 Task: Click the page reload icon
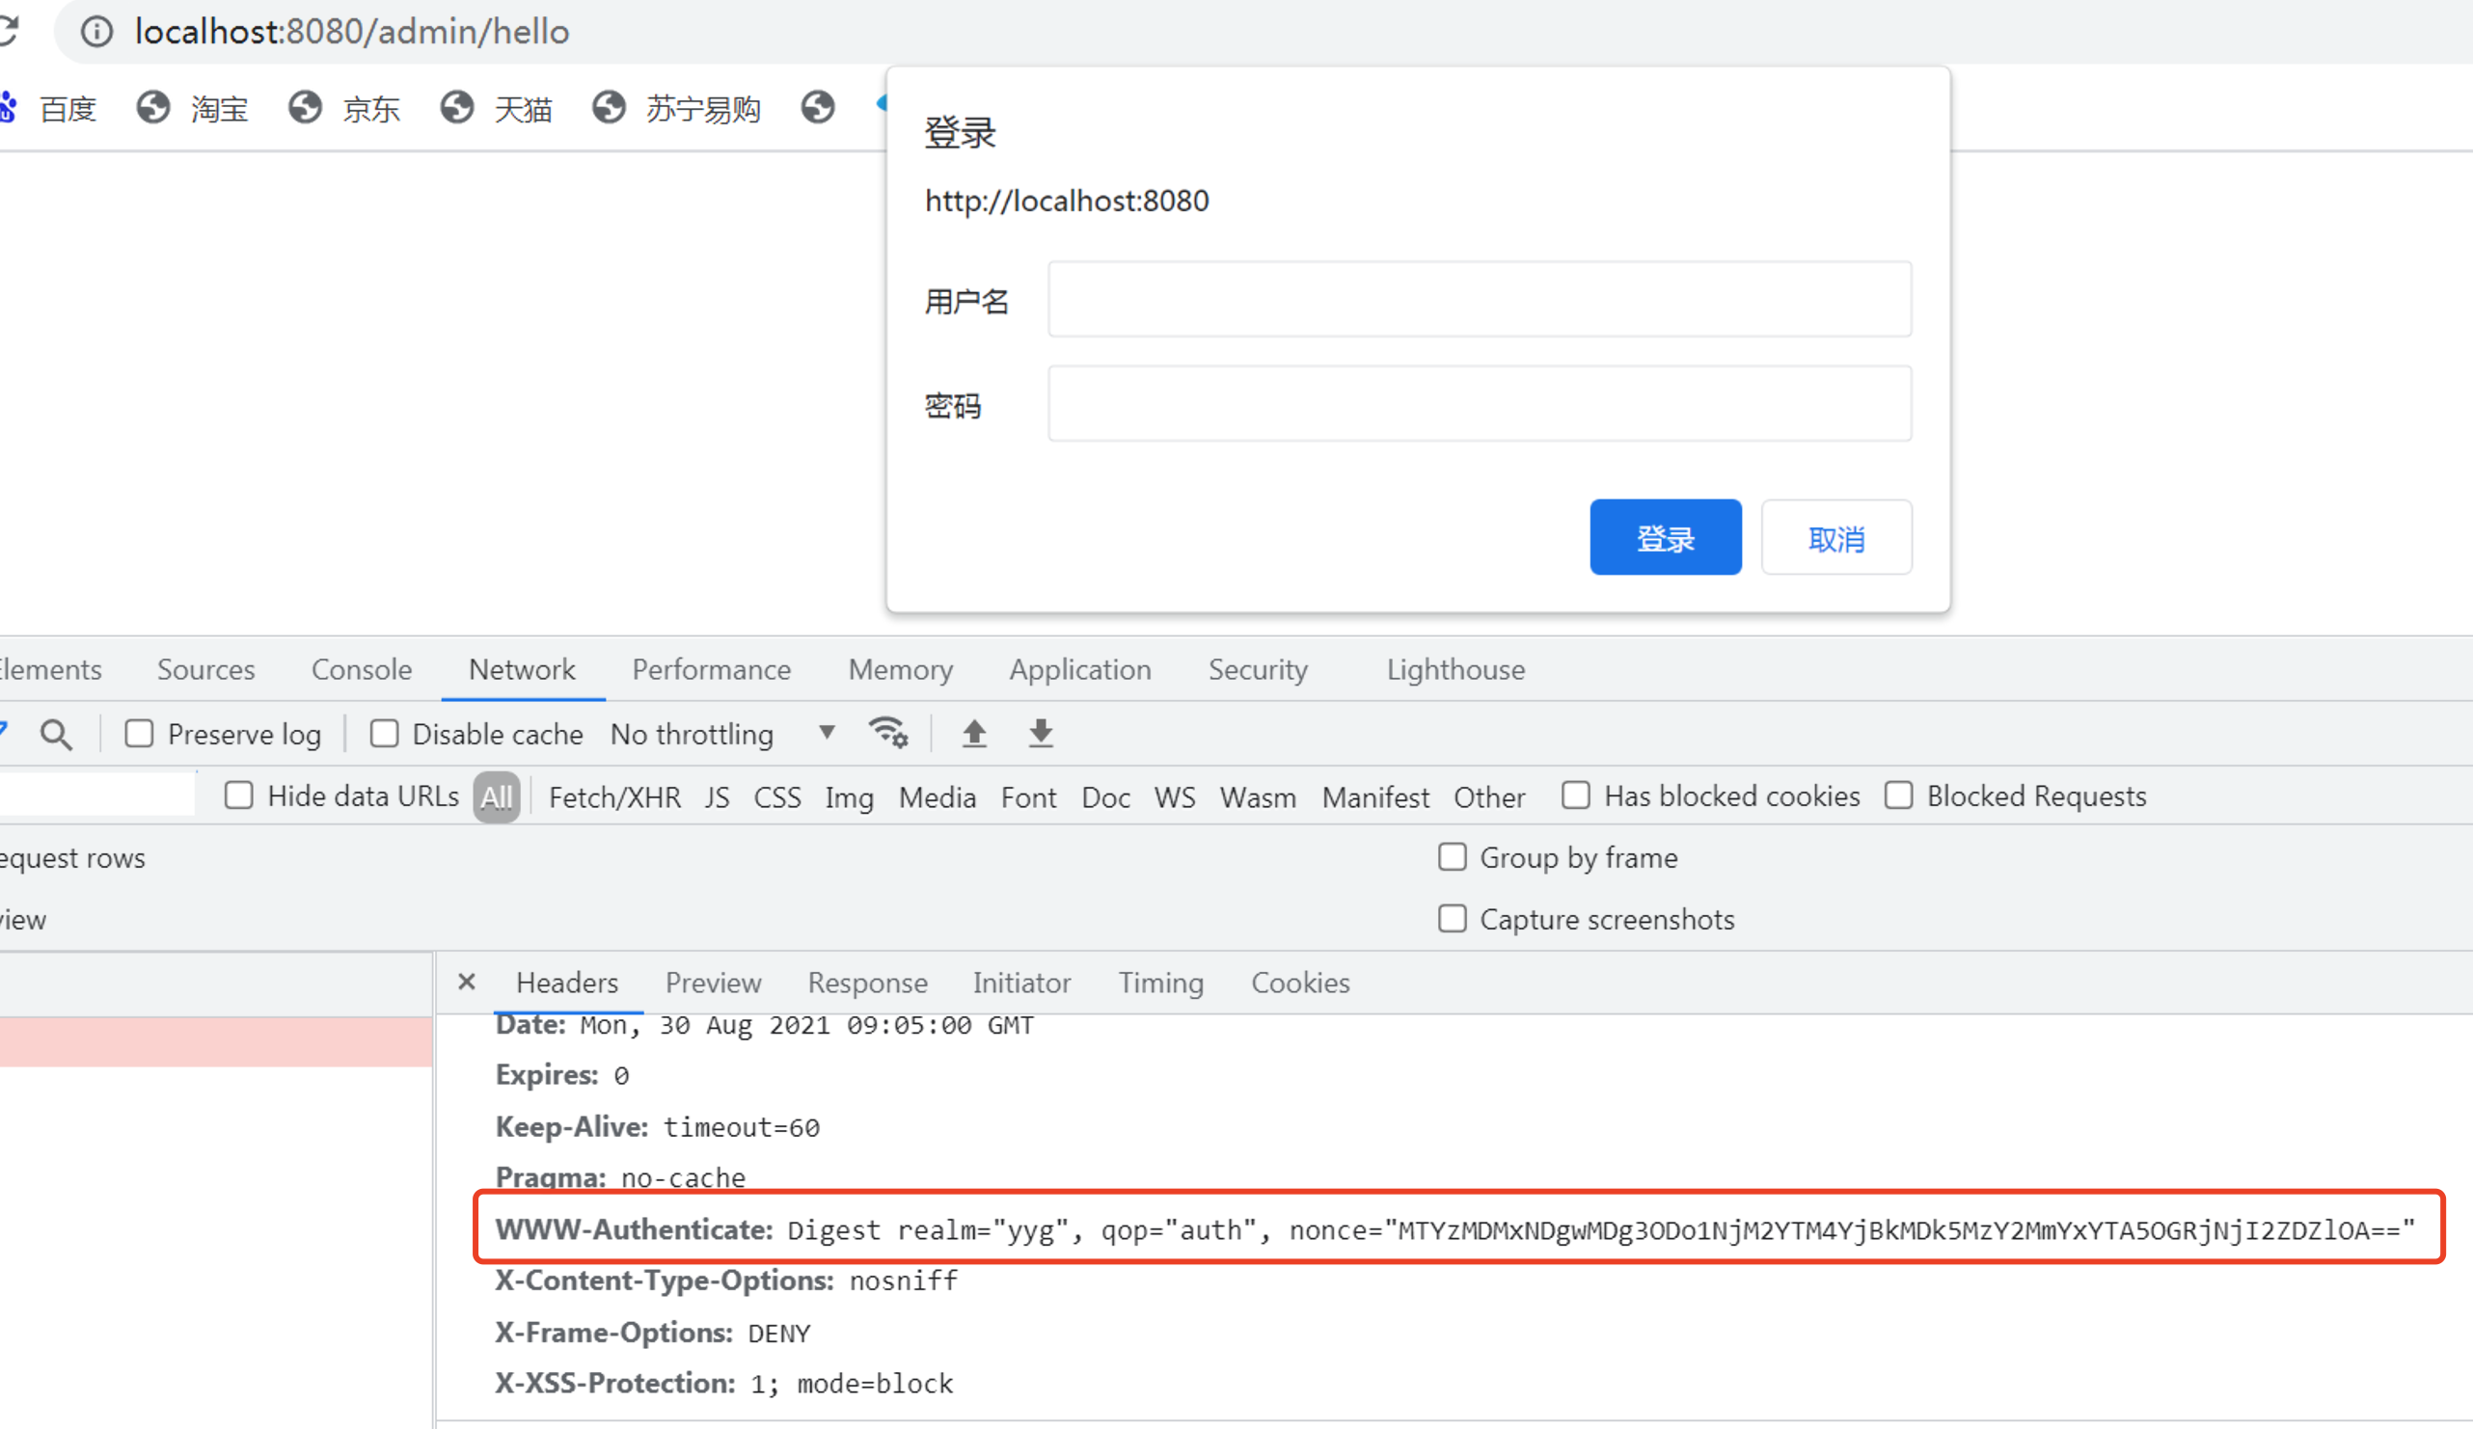point(8,32)
